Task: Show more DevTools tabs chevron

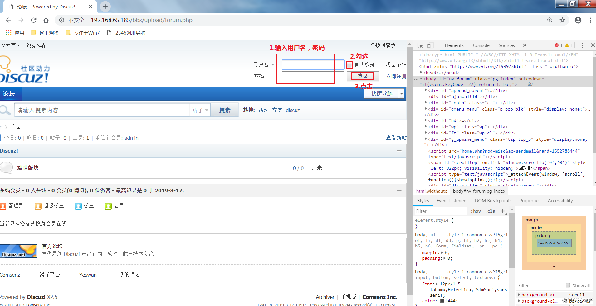Action: click(x=525, y=45)
